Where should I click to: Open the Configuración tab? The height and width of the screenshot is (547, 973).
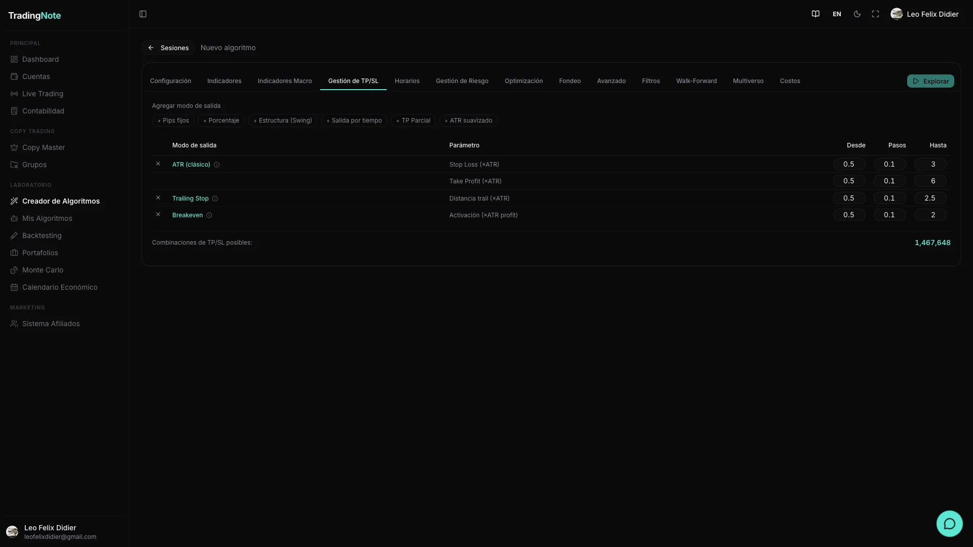[171, 81]
